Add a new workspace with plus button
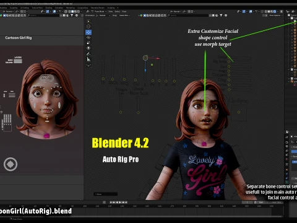The image size is (297, 223). click(x=118, y=8)
